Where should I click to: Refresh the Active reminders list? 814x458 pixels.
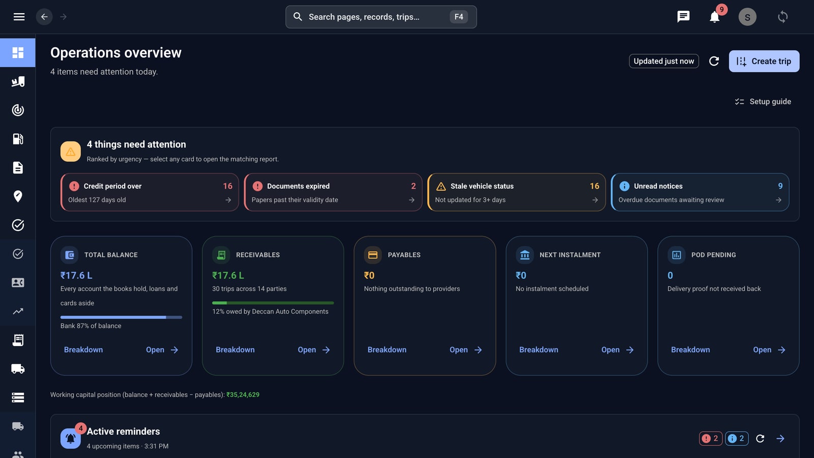click(x=760, y=439)
